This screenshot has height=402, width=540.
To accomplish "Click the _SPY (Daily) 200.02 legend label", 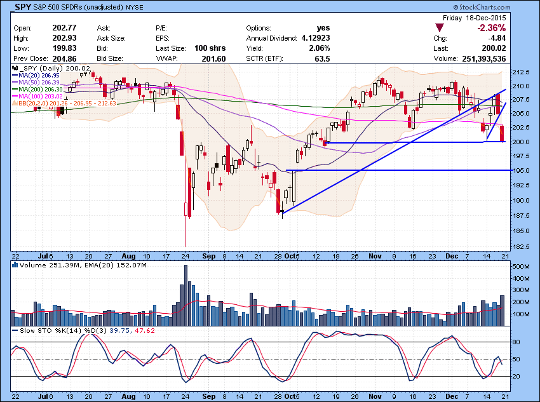I will 55,68.
